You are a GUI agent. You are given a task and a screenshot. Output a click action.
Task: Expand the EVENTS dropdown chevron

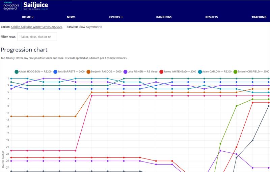tap(122, 17)
